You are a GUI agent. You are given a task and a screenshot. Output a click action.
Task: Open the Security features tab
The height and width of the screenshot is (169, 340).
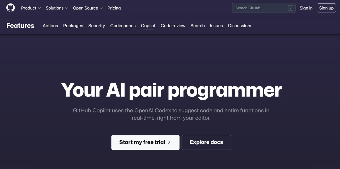click(x=96, y=26)
